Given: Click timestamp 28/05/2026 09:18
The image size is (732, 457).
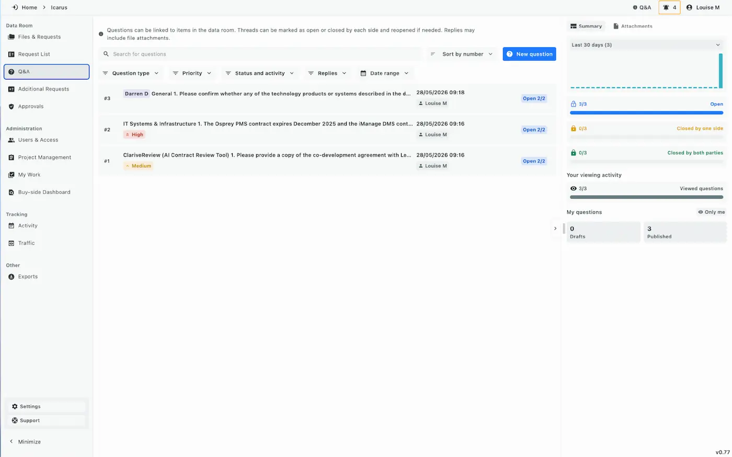Looking at the screenshot, I should (440, 93).
